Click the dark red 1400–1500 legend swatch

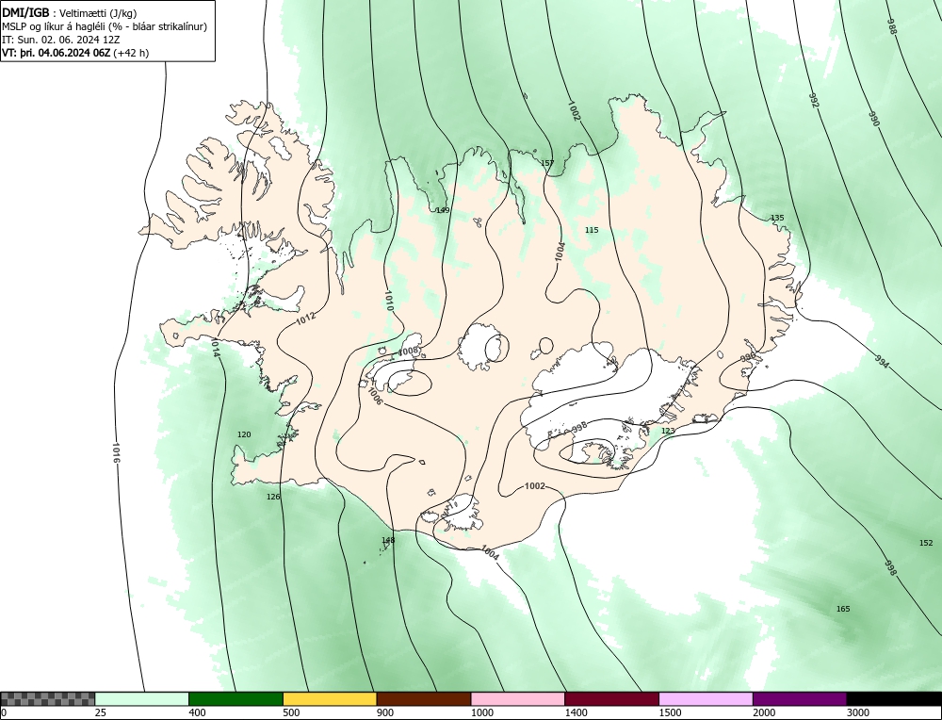(611, 699)
